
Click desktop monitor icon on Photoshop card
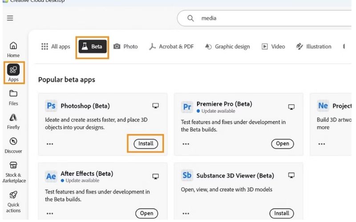(x=155, y=106)
